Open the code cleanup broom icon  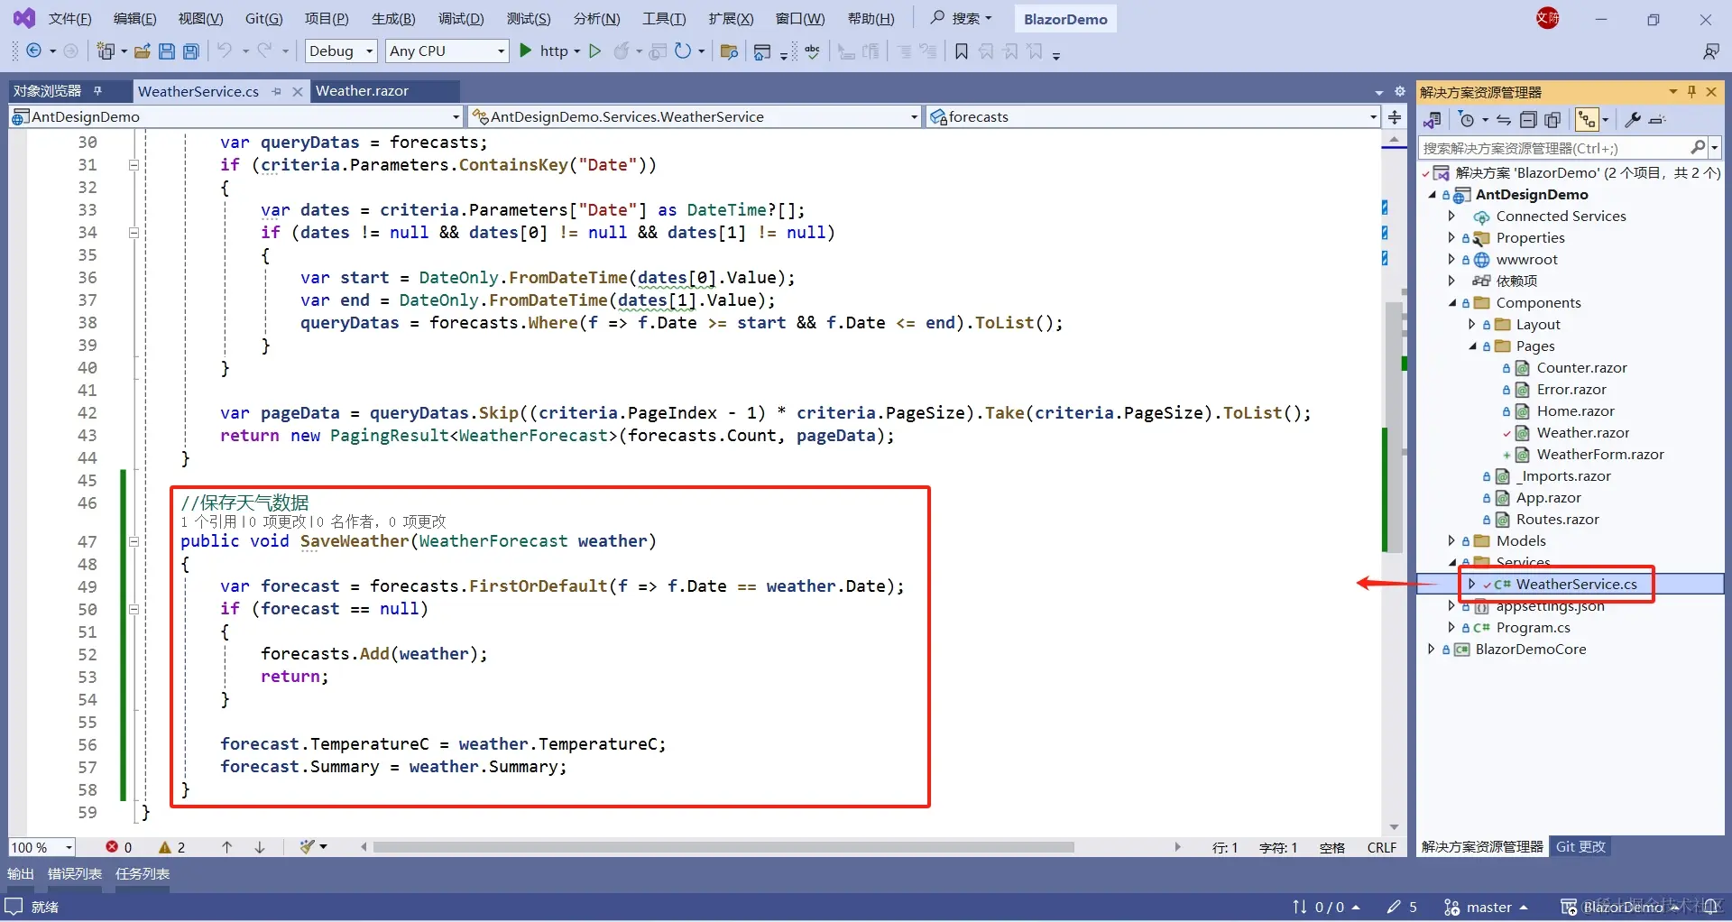tap(309, 847)
